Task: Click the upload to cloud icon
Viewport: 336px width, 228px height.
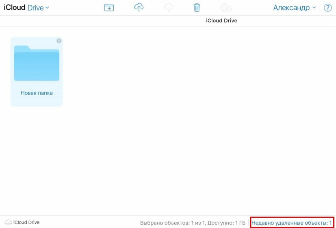Action: pyautogui.click(x=139, y=8)
